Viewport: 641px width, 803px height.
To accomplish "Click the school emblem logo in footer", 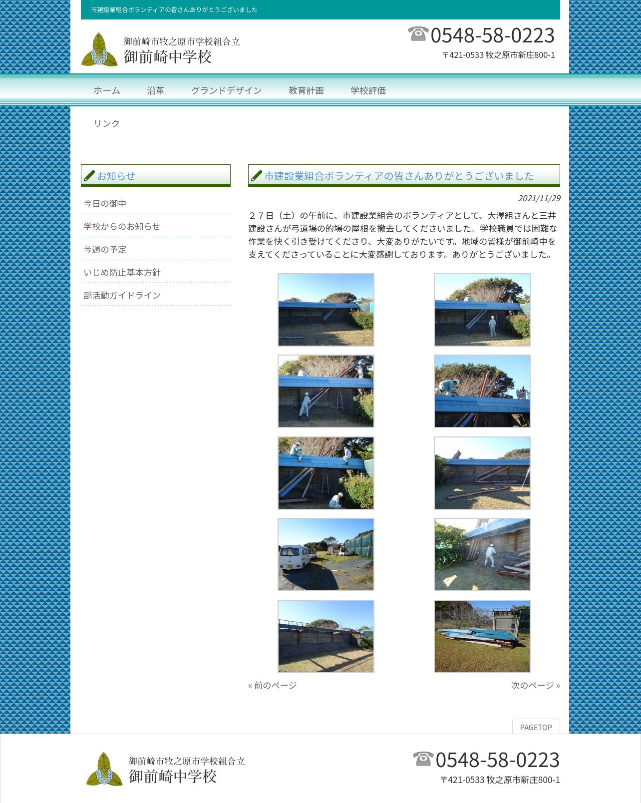I will [x=104, y=769].
